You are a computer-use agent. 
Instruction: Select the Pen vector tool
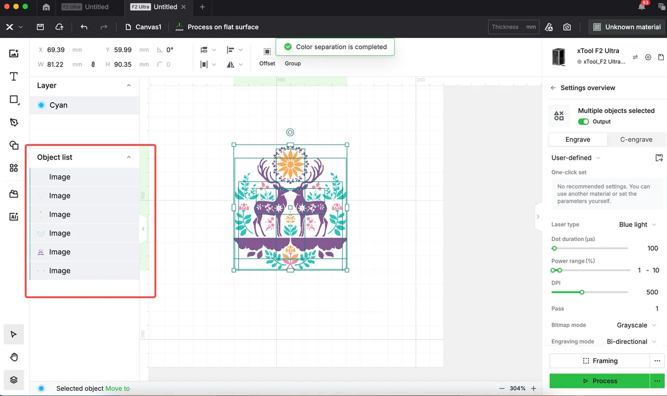[x=14, y=122]
